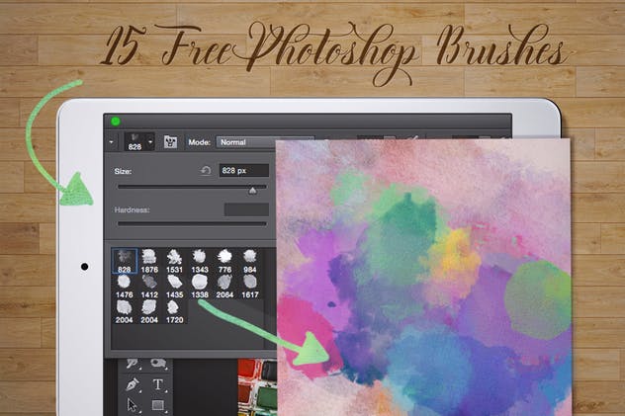This screenshot has height=416, width=625.
Task: Select the 2004 brush directly below 1412
Action: click(x=149, y=311)
